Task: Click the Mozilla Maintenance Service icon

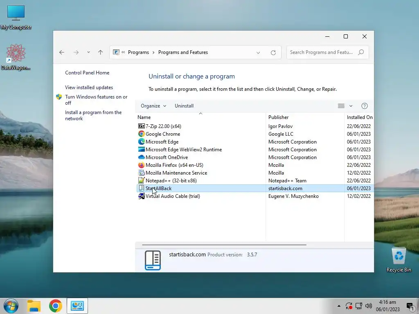Action: (x=141, y=173)
